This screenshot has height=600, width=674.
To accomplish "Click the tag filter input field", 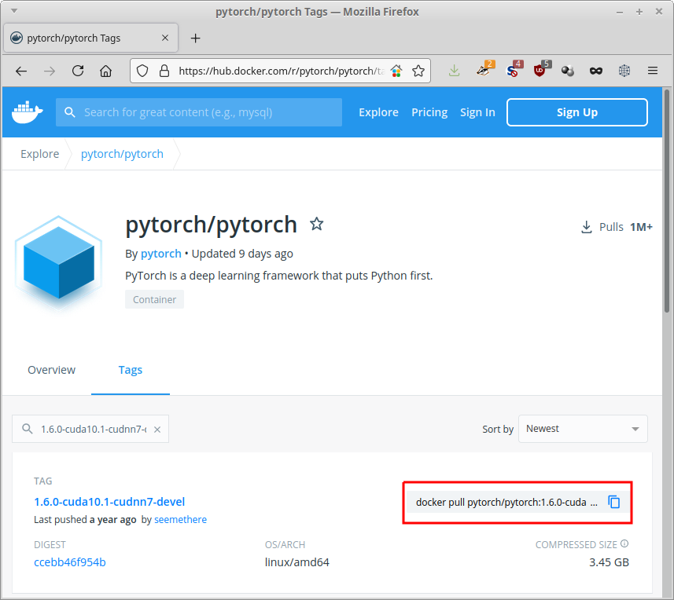I will pos(90,429).
